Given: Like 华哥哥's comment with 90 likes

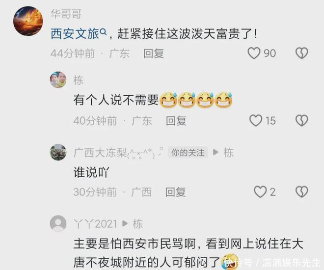Looking at the screenshot, I should pyautogui.click(x=254, y=53).
